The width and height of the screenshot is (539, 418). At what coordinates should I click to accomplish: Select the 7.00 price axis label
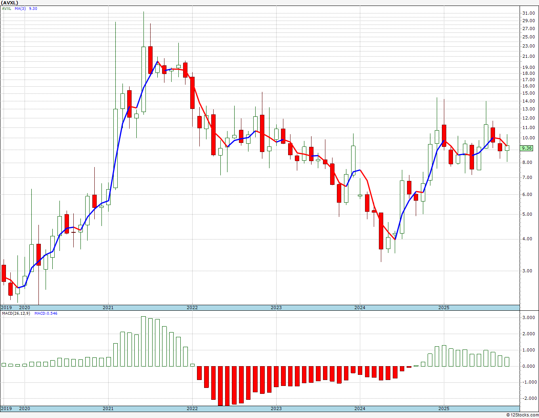point(528,177)
